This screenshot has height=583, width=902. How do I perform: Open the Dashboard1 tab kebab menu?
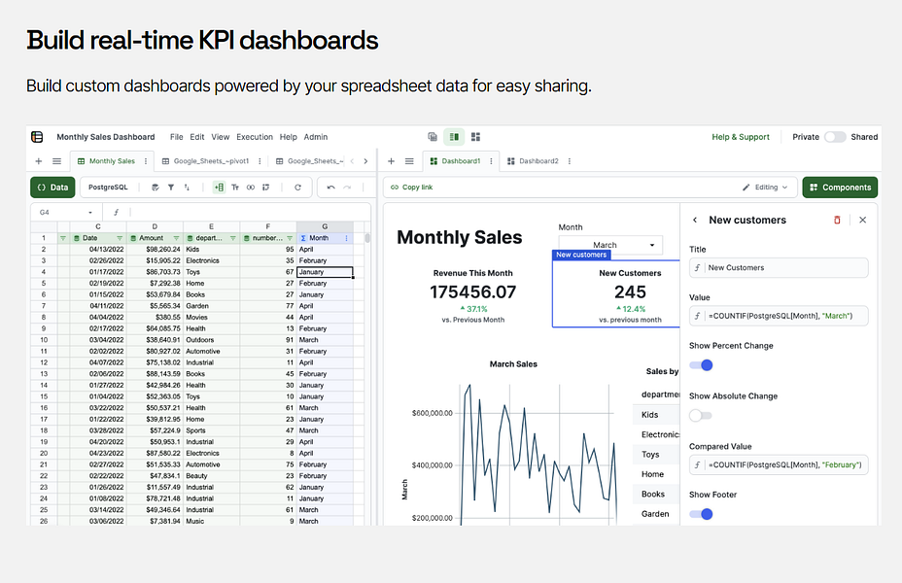[491, 161]
